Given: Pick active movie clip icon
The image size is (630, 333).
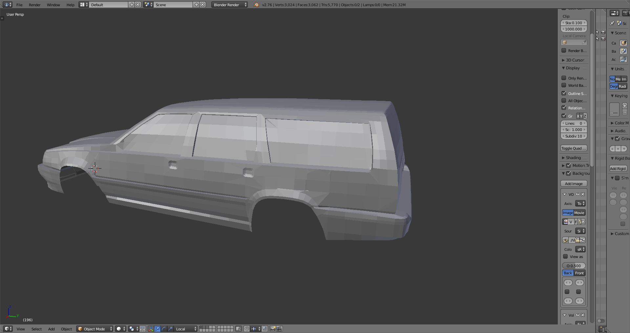Looking at the screenshot, I should [623, 59].
